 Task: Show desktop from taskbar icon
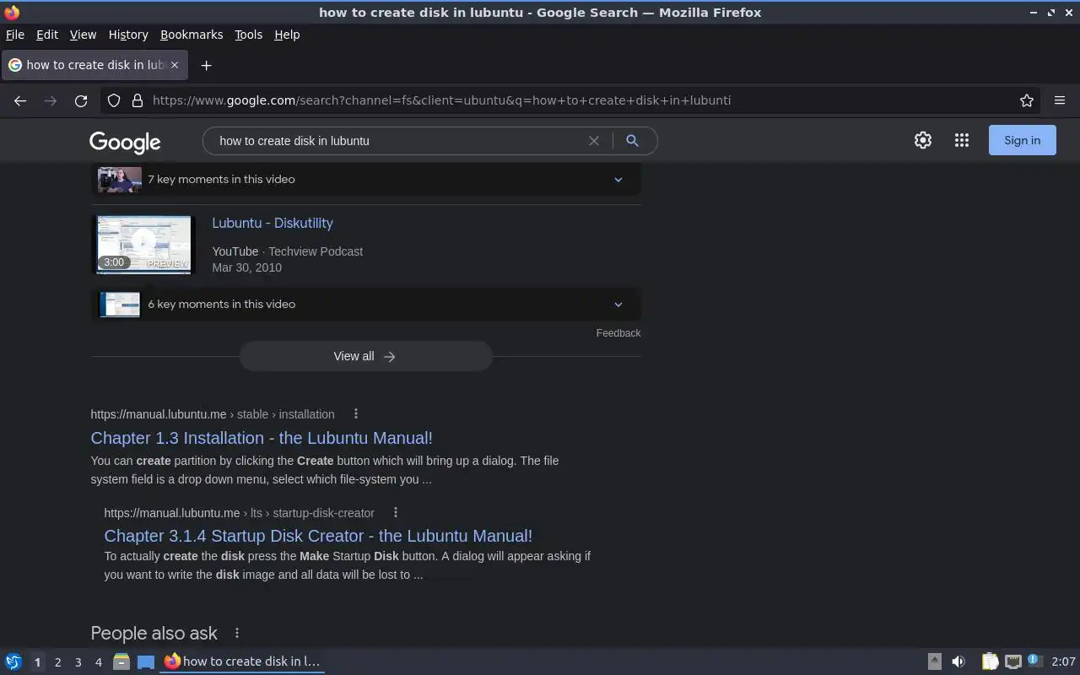[x=146, y=661]
